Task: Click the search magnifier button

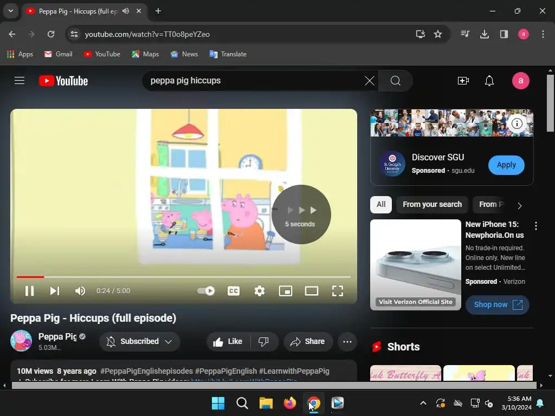Action: [x=395, y=81]
